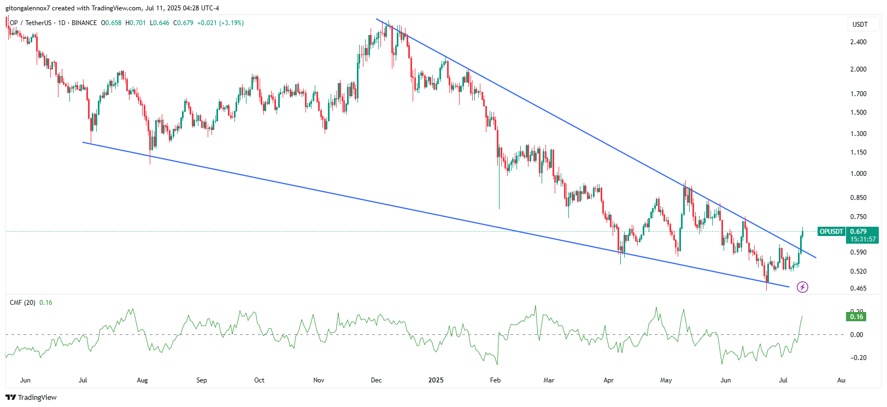887x407 pixels.
Task: Click the Jul label at chart start
Action: 83,380
